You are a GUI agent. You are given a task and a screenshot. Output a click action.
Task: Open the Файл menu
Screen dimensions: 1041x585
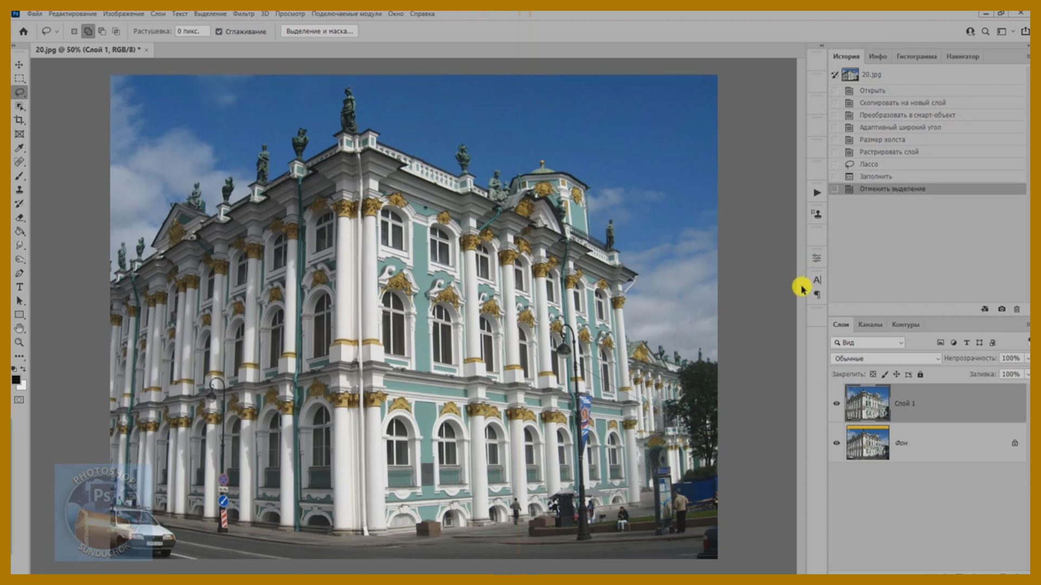click(x=35, y=14)
